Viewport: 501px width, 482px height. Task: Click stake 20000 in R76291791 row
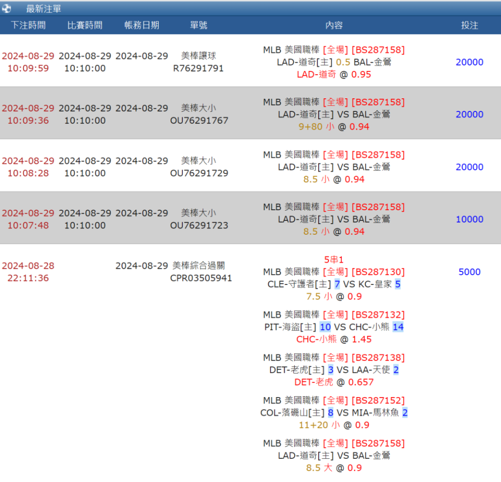[469, 62]
